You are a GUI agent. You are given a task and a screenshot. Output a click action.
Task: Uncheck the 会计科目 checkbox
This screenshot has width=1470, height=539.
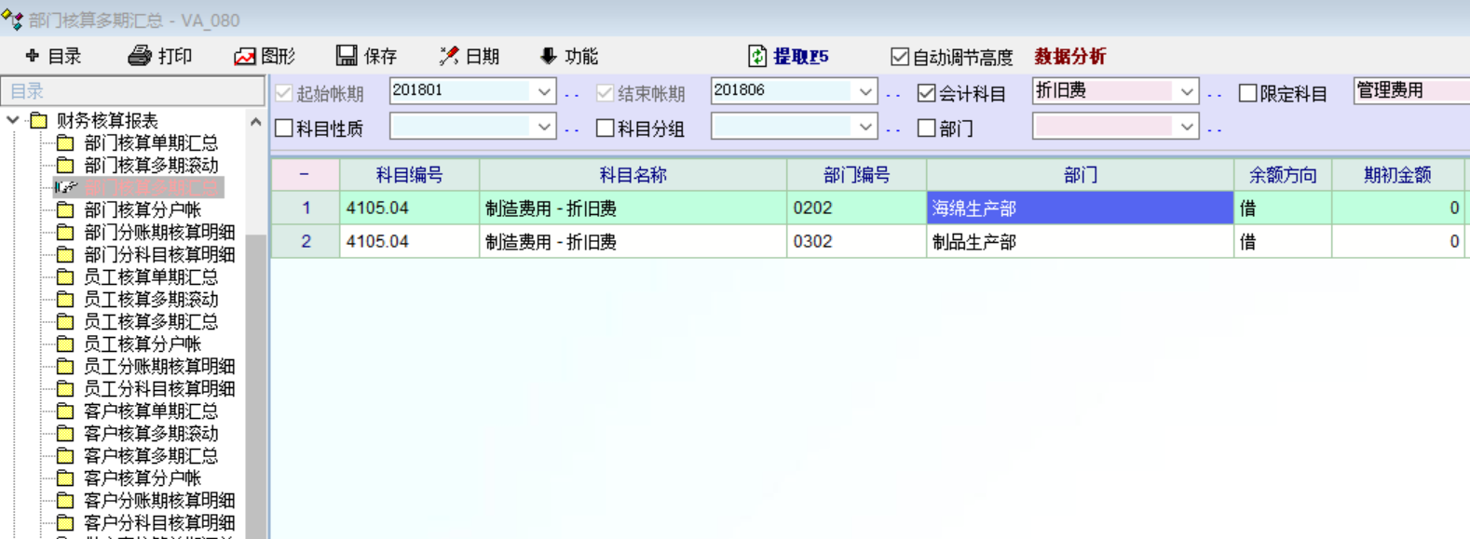click(926, 93)
